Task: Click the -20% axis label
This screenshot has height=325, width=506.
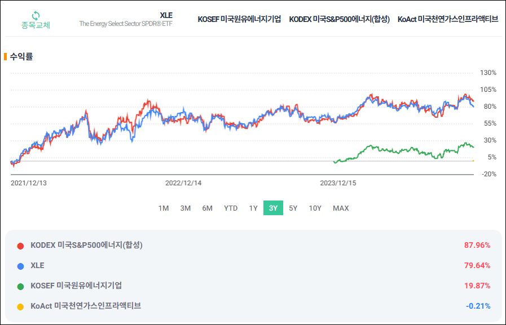Action: 489,174
